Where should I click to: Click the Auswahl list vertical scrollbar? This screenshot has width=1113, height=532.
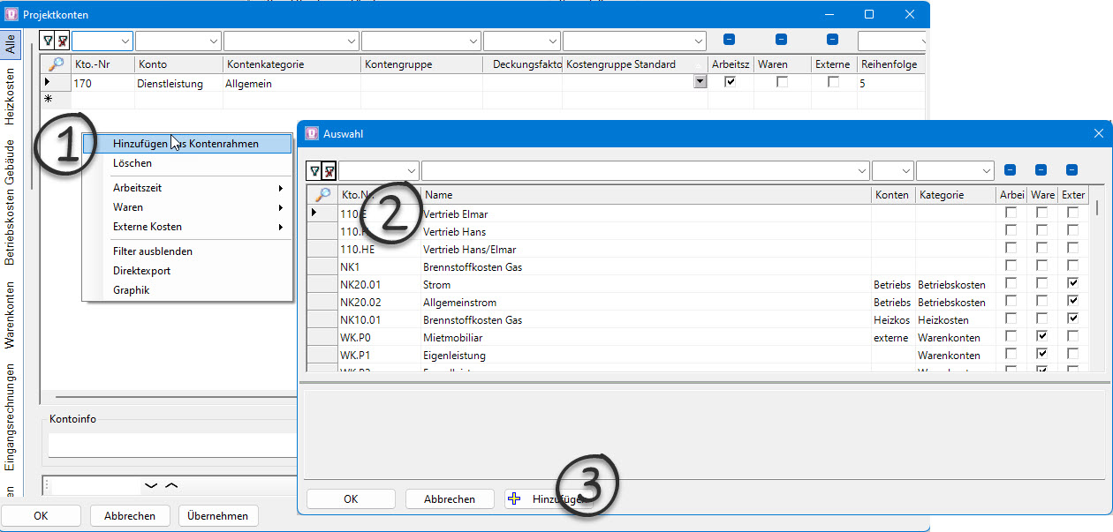pos(1098,282)
